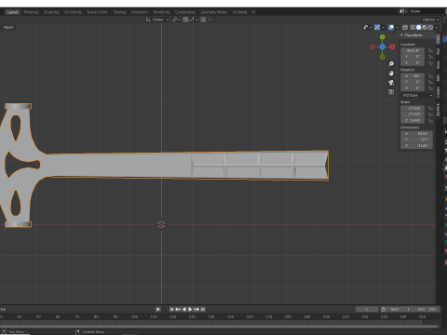Open the Object menu in the viewport header
Image resolution: width=447 pixels, height=335 pixels.
point(8,27)
